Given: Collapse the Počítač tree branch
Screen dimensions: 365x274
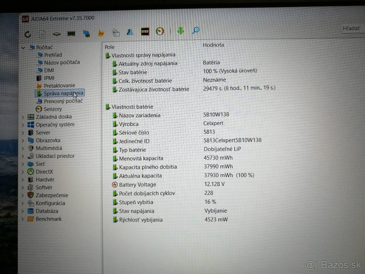Looking at the screenshot, I should coord(23,48).
